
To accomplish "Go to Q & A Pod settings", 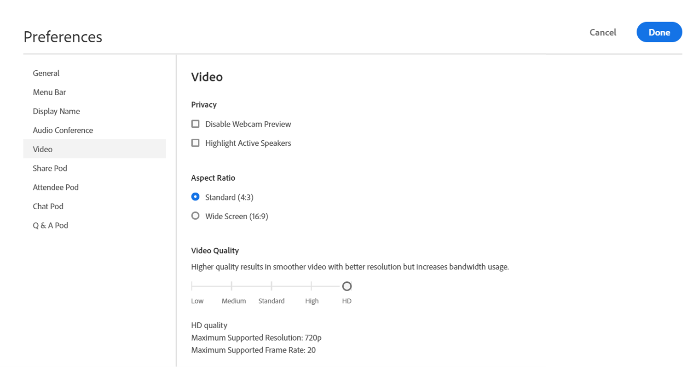I will point(50,225).
